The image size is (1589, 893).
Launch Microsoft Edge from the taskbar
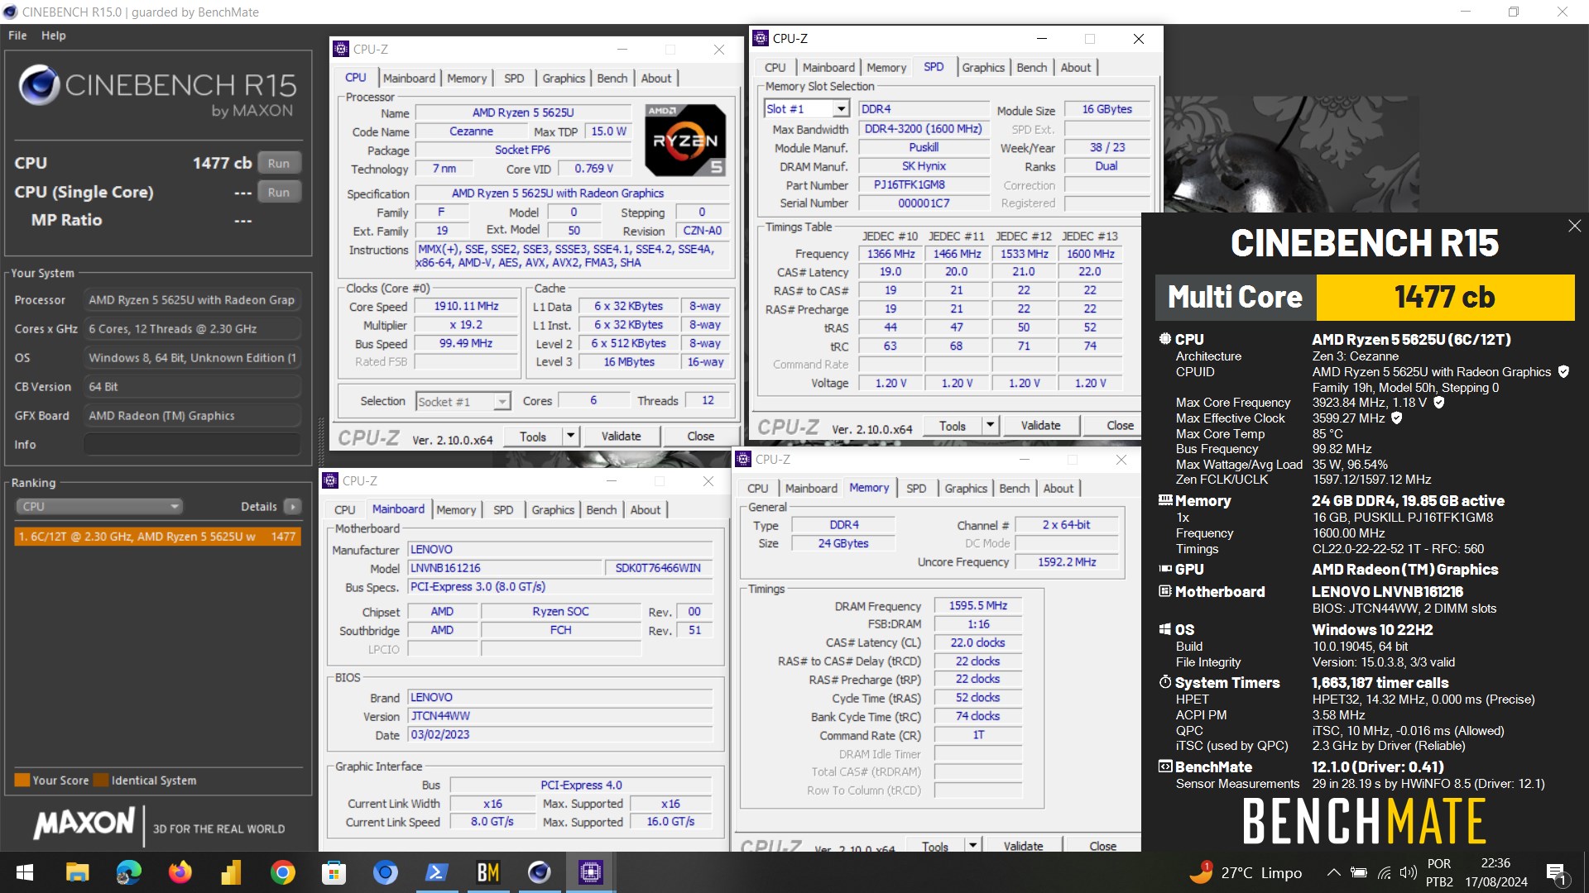[128, 872]
